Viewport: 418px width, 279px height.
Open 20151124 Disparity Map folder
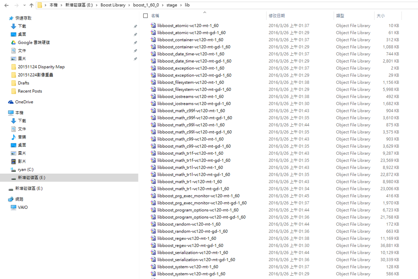click(x=41, y=67)
